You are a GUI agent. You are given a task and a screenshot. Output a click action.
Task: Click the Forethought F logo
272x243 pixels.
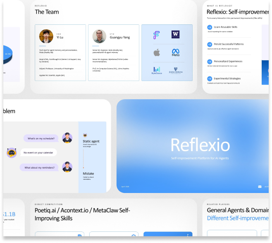point(156,35)
